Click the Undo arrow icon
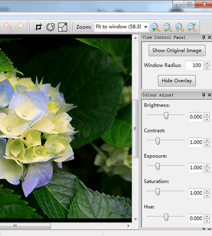212x236 pixels. click(x=8, y=27)
